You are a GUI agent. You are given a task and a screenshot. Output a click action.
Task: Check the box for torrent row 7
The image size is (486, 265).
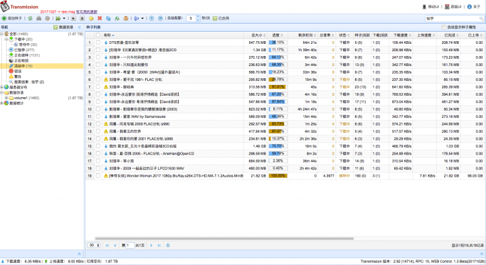pos(98,87)
